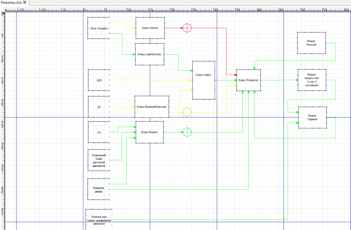Click the Входная дверь block

pyautogui.click(x=99, y=189)
